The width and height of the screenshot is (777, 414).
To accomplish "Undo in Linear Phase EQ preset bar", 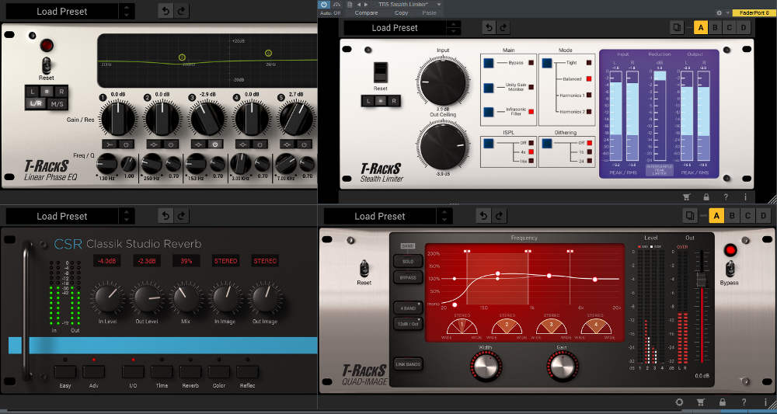I will pos(166,11).
